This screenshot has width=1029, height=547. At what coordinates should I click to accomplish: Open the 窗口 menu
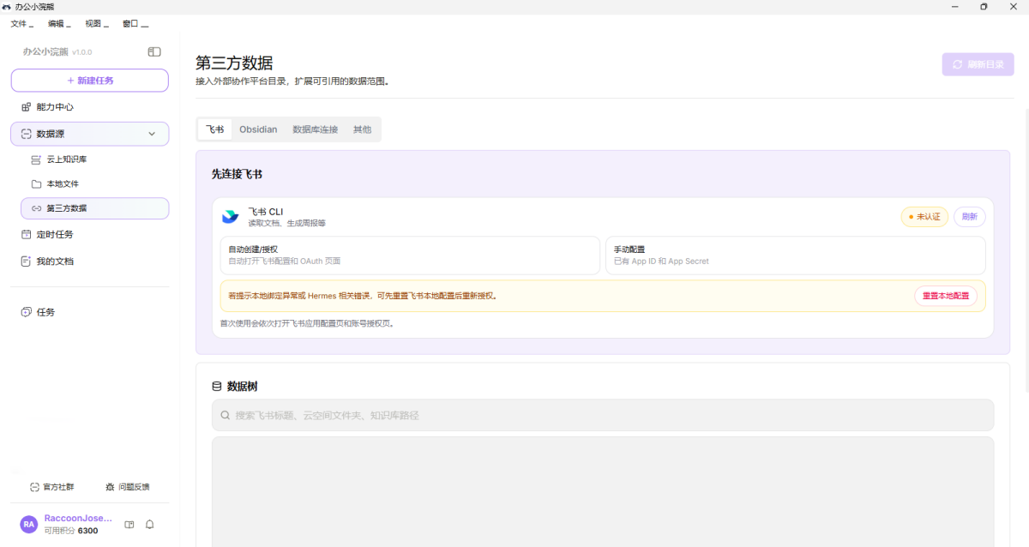[x=135, y=23]
